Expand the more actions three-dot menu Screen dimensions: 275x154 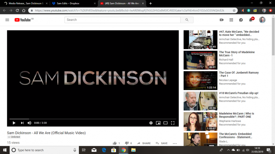coord(174,143)
